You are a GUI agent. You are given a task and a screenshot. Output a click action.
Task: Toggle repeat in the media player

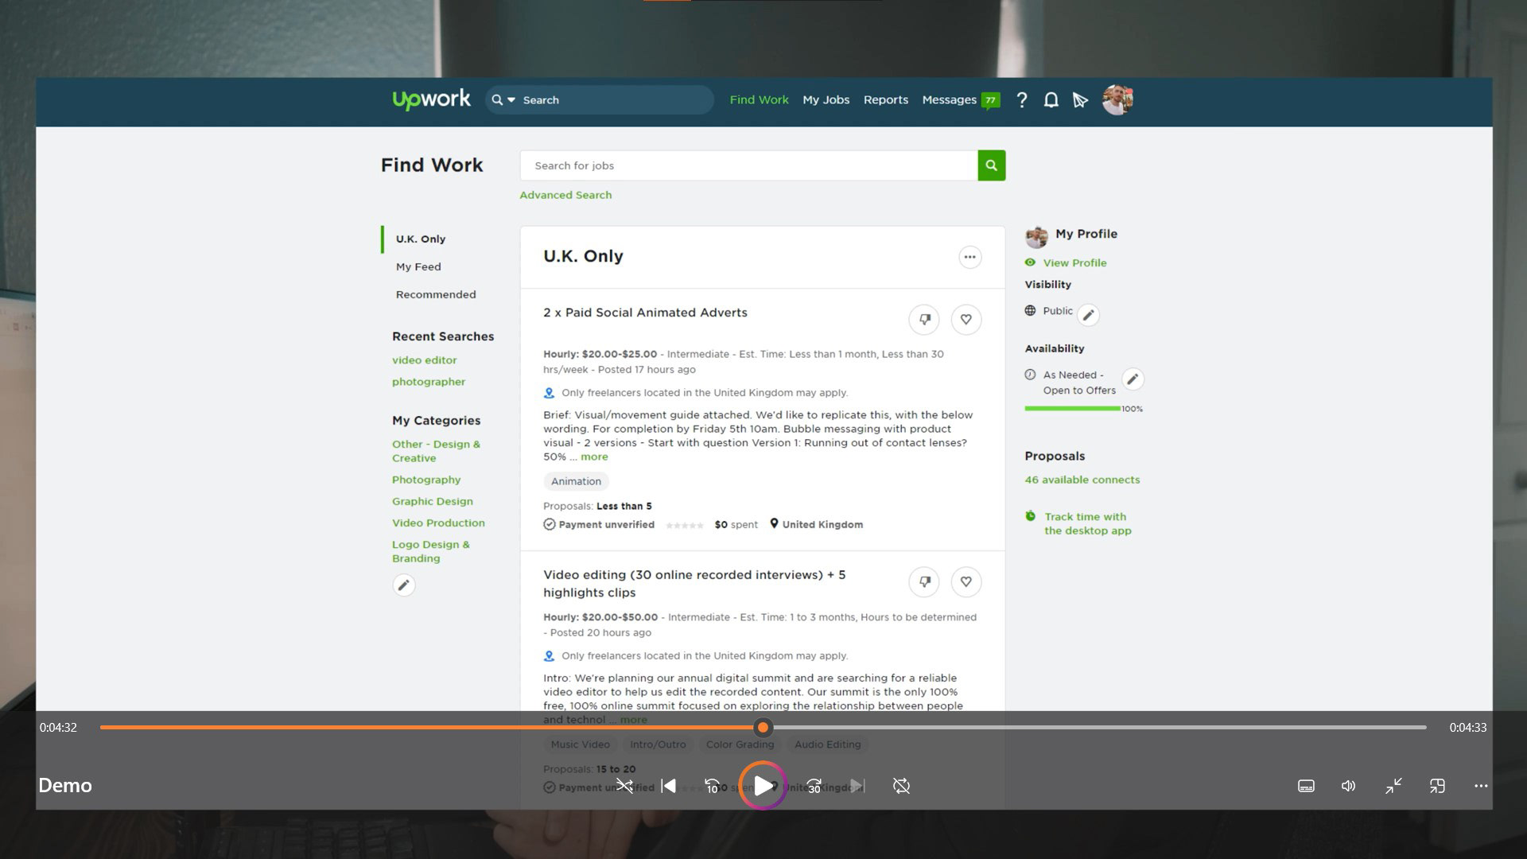(901, 786)
